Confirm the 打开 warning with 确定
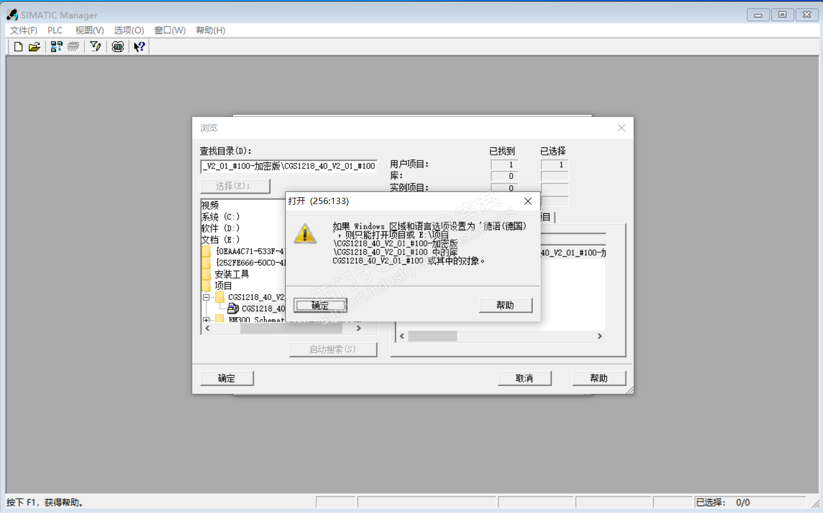 [x=320, y=306]
